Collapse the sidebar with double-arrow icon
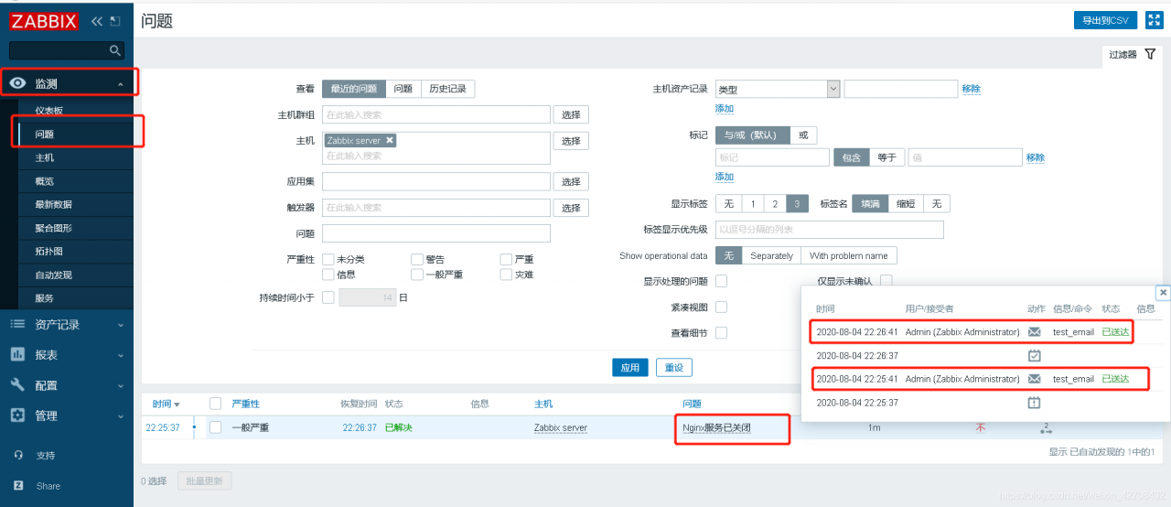 [97, 20]
